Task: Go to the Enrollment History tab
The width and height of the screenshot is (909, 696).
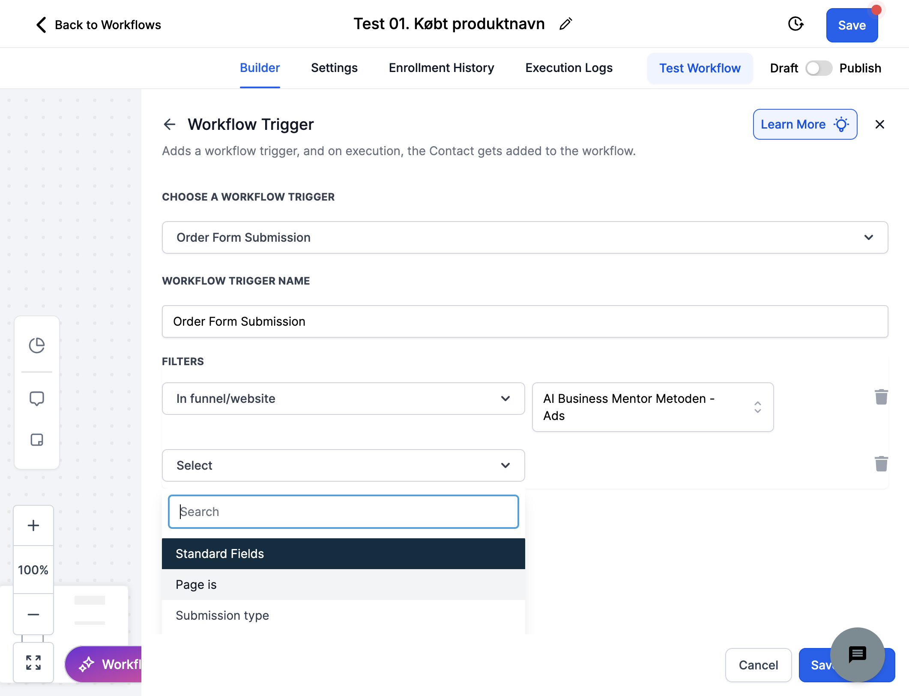Action: [441, 68]
